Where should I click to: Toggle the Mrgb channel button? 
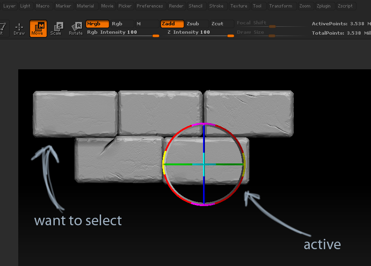pos(97,24)
